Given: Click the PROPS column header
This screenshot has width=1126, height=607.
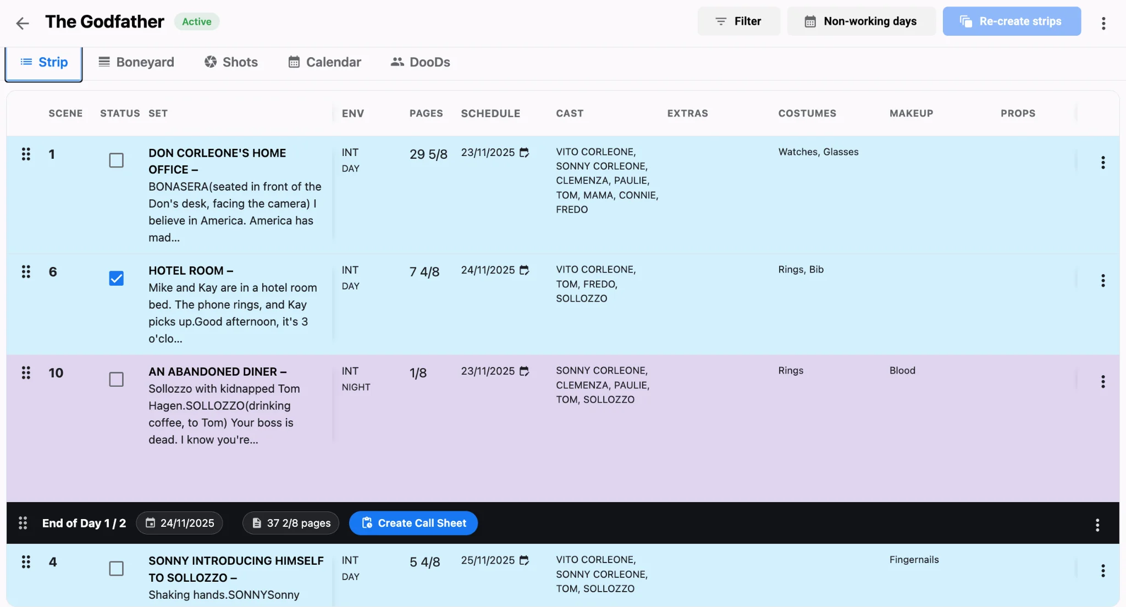Looking at the screenshot, I should (x=1018, y=113).
